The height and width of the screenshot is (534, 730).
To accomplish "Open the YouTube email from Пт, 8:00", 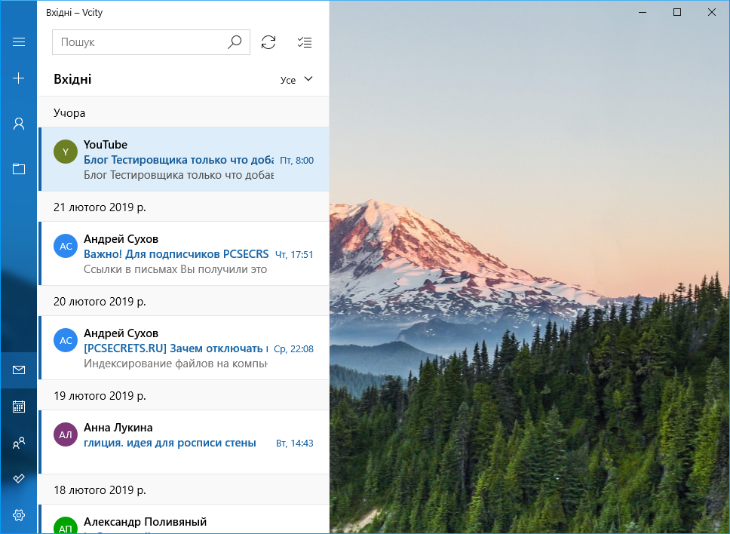I will click(183, 159).
